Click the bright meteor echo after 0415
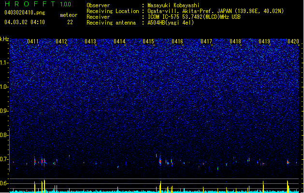 [x=160, y=161]
